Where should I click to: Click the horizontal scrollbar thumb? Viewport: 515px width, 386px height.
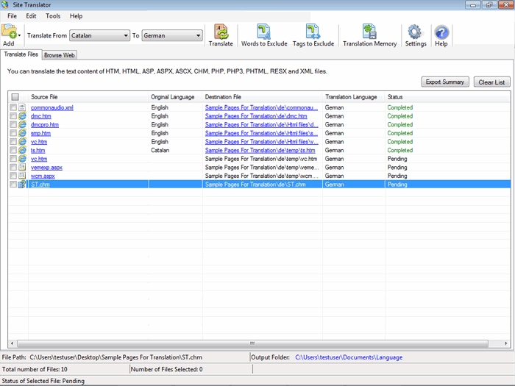(x=252, y=343)
